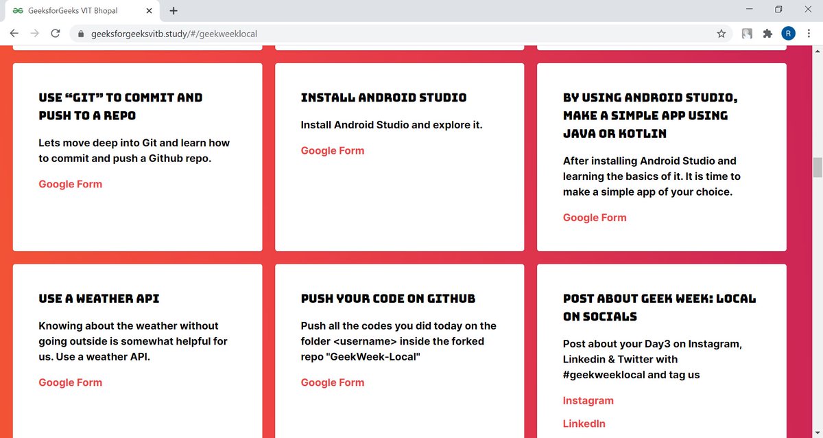The height and width of the screenshot is (438, 823).
Task: Click text 'Install Android Studio and explore it.'
Action: [392, 125]
